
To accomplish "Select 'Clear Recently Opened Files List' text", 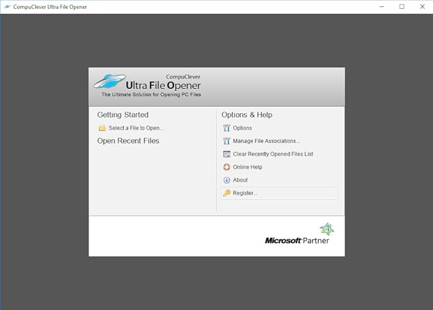I will pyautogui.click(x=273, y=154).
